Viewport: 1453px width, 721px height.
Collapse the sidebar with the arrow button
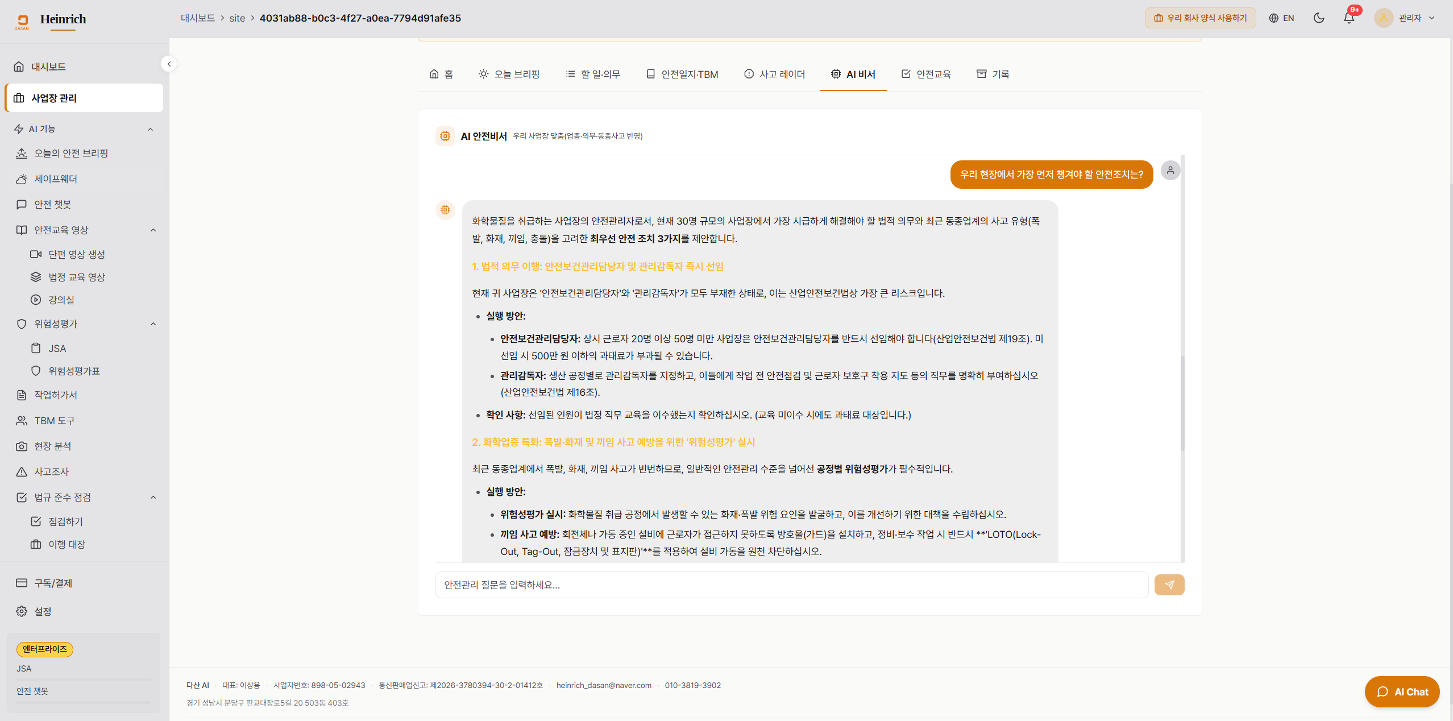point(169,64)
